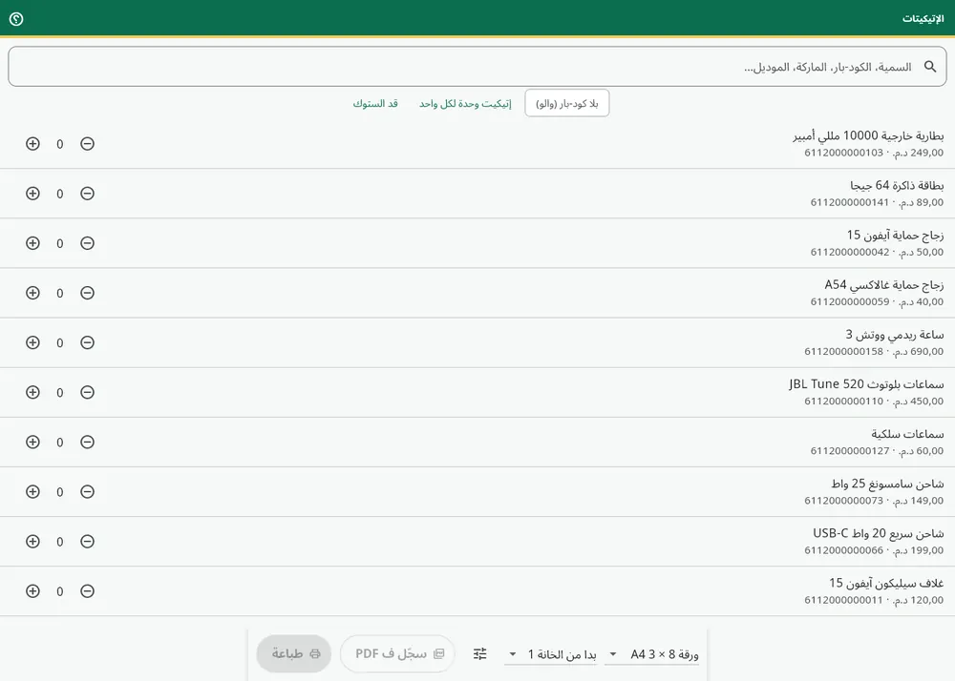The height and width of the screenshot is (681, 955).
Task: Select product غلاف سيليكون آيفون 15
Action: point(477,591)
